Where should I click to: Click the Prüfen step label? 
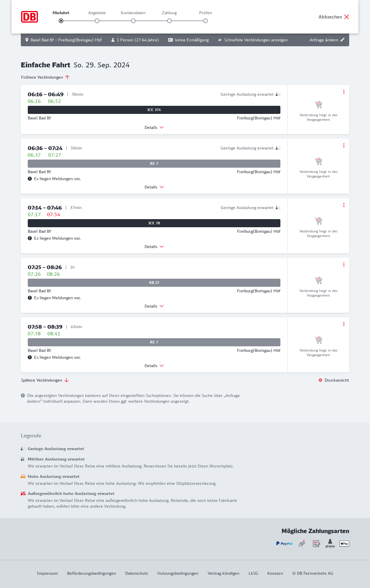[206, 13]
